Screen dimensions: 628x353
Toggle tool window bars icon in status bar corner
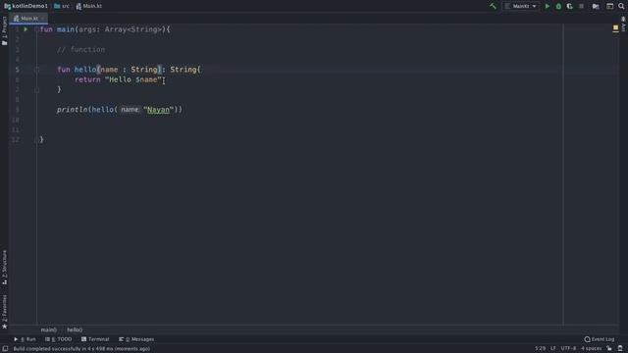(x=5, y=349)
